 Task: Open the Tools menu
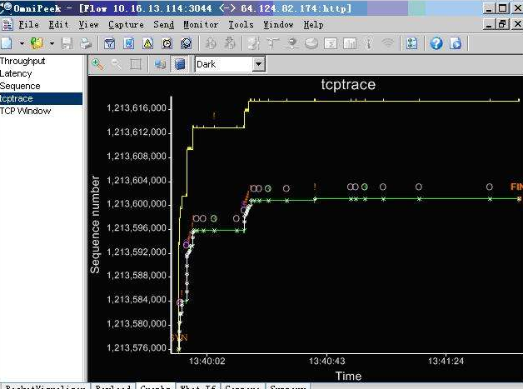241,25
